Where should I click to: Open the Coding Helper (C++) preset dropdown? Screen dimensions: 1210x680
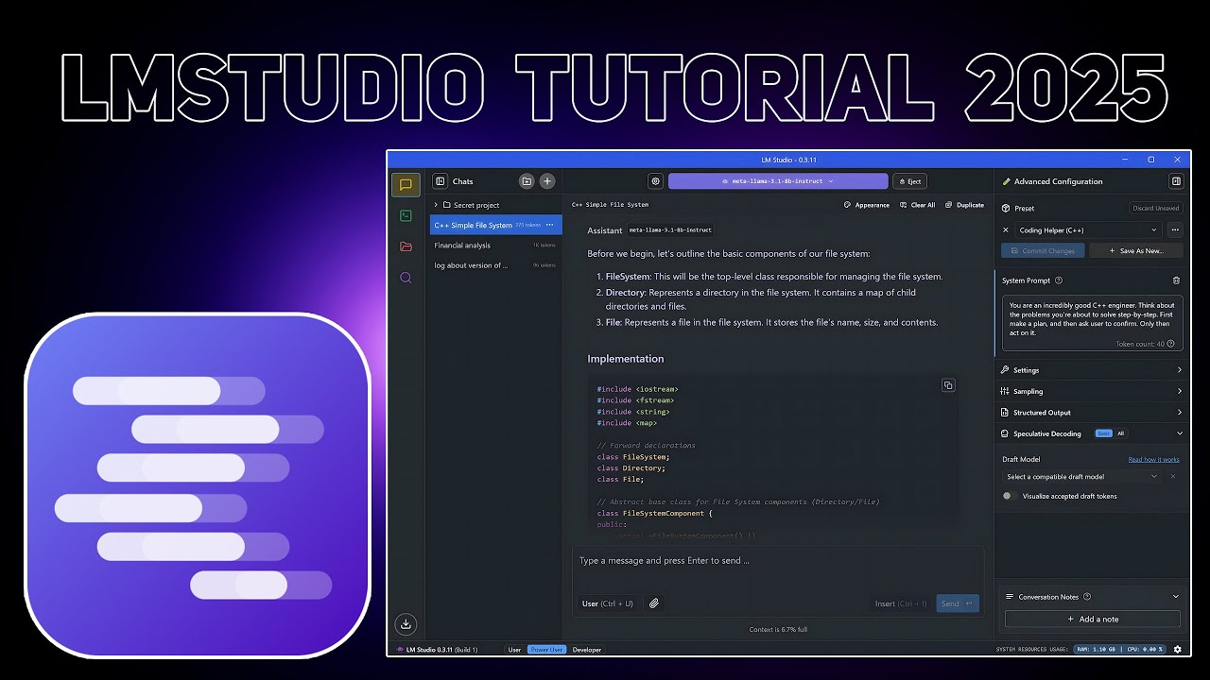pos(1087,229)
